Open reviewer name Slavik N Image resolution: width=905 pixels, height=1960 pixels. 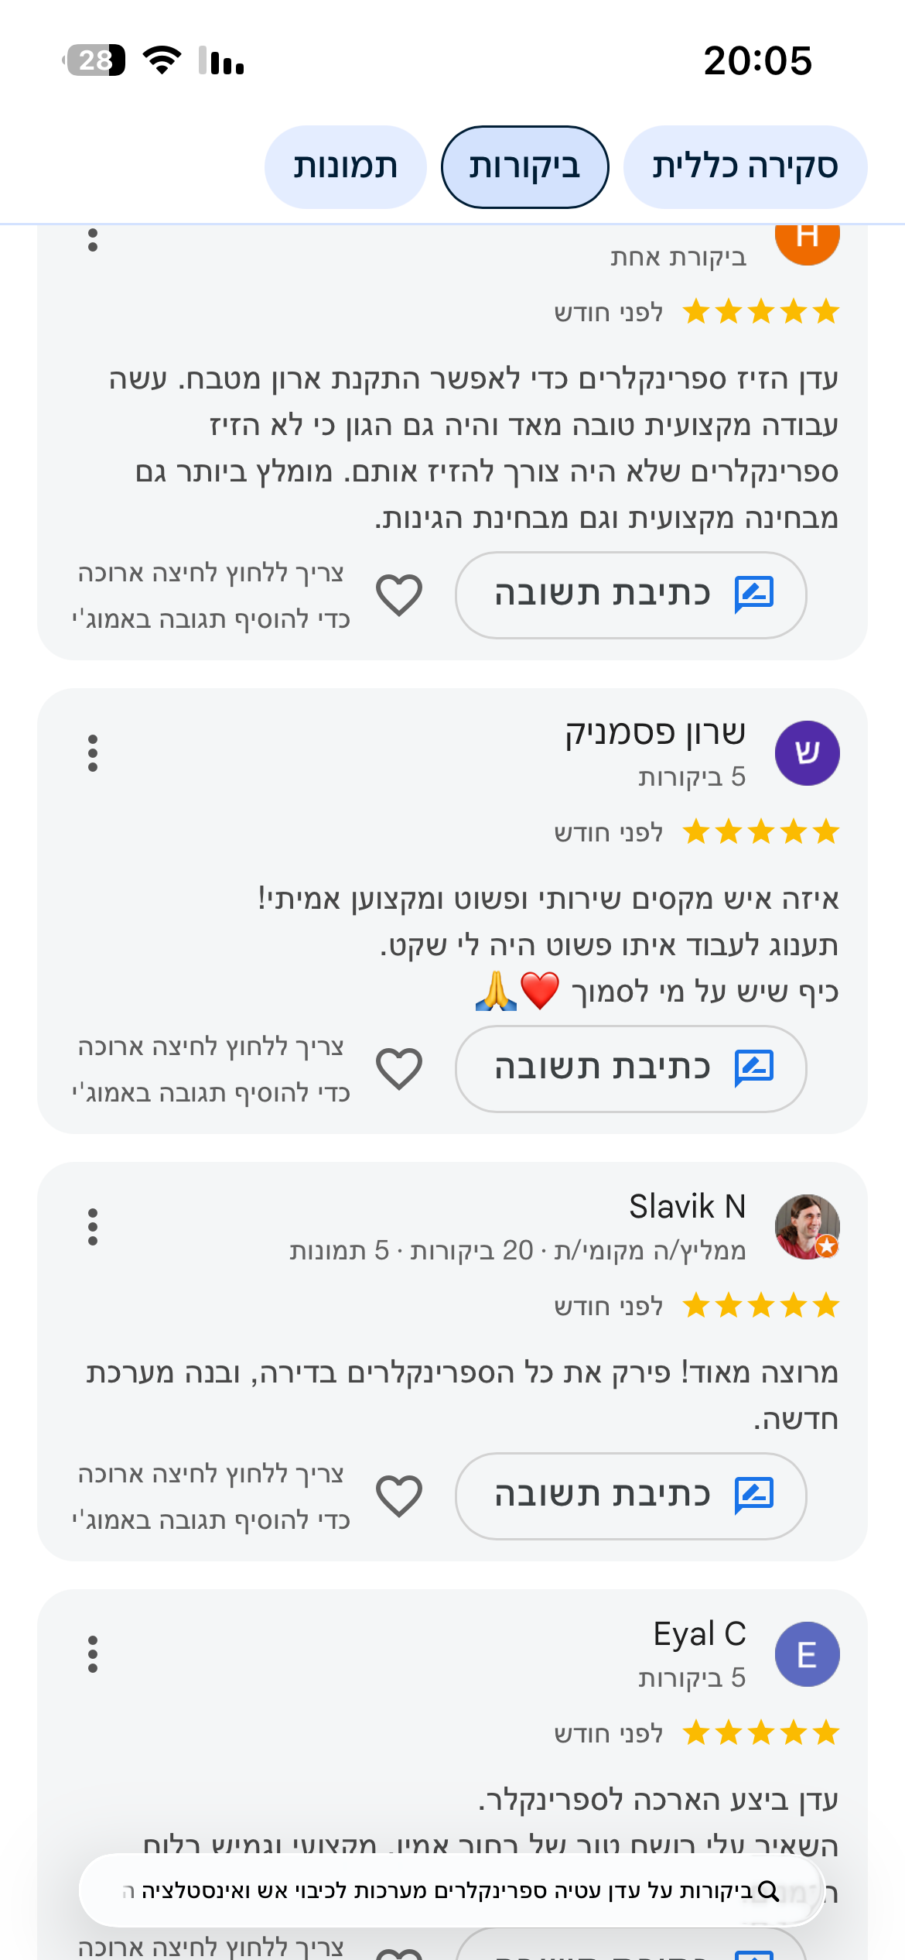click(688, 1206)
